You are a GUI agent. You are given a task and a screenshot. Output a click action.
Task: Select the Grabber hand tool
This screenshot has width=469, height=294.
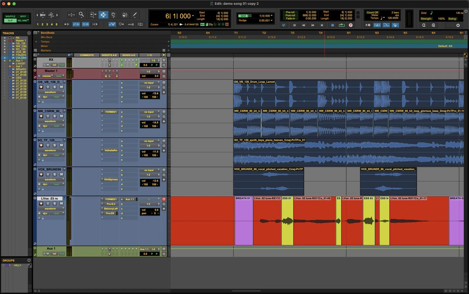pyautogui.click(x=113, y=15)
